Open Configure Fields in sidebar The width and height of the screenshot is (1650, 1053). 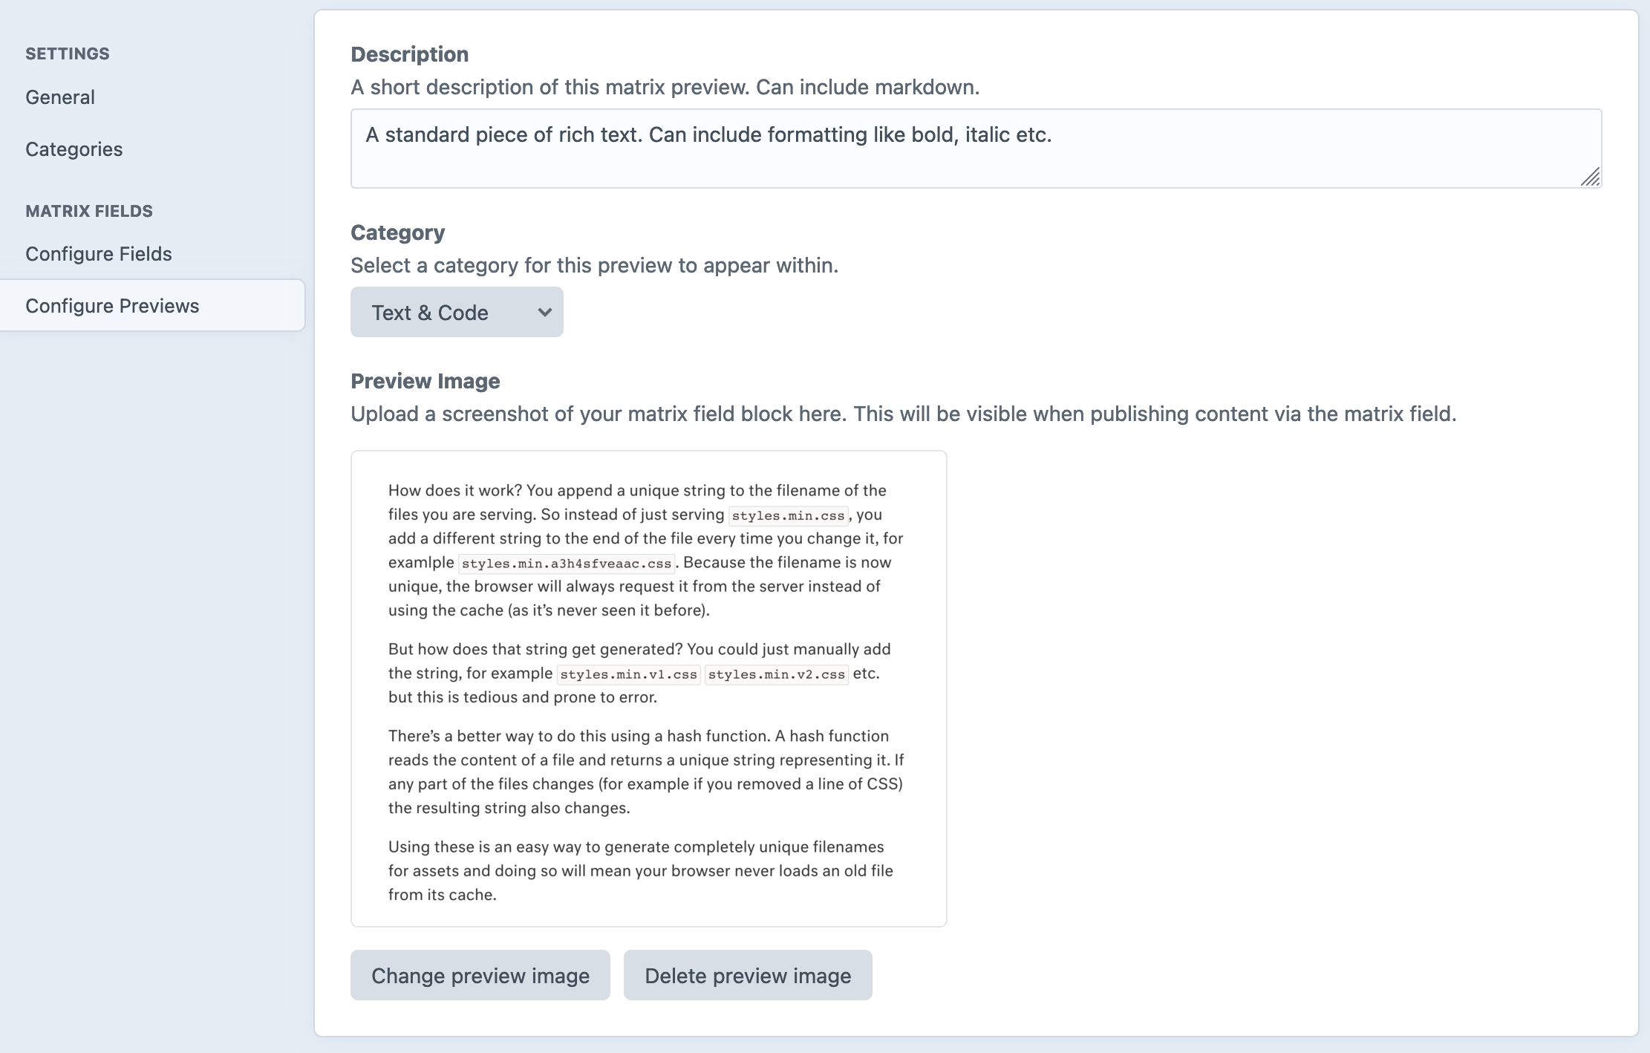pyautogui.click(x=99, y=254)
